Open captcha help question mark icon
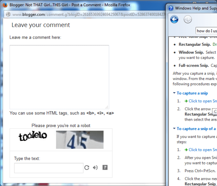217x186 pixels. pos(105,167)
